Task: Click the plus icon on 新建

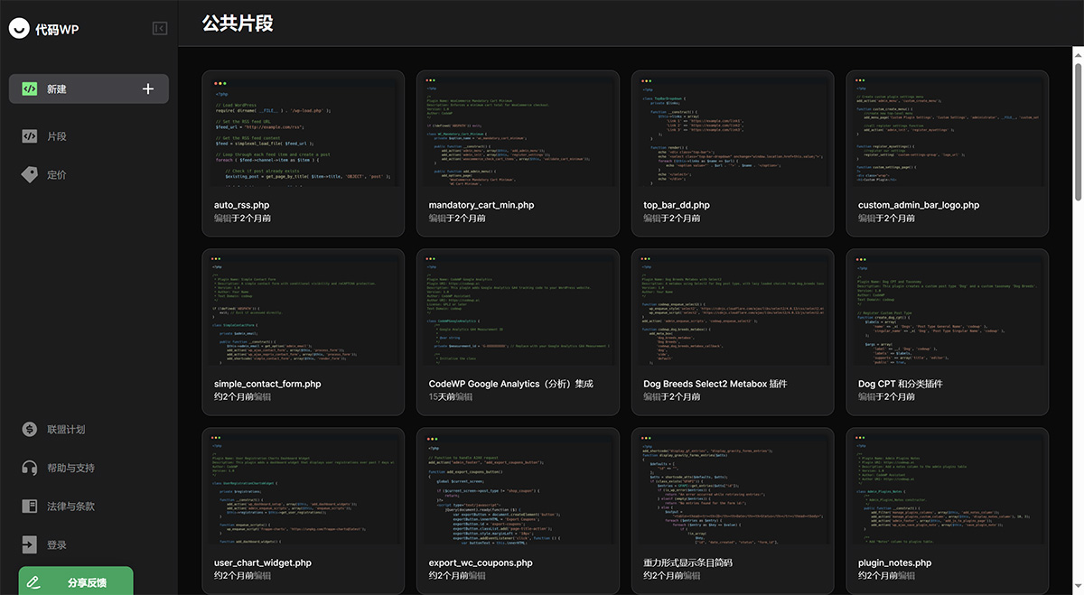Action: pos(147,88)
